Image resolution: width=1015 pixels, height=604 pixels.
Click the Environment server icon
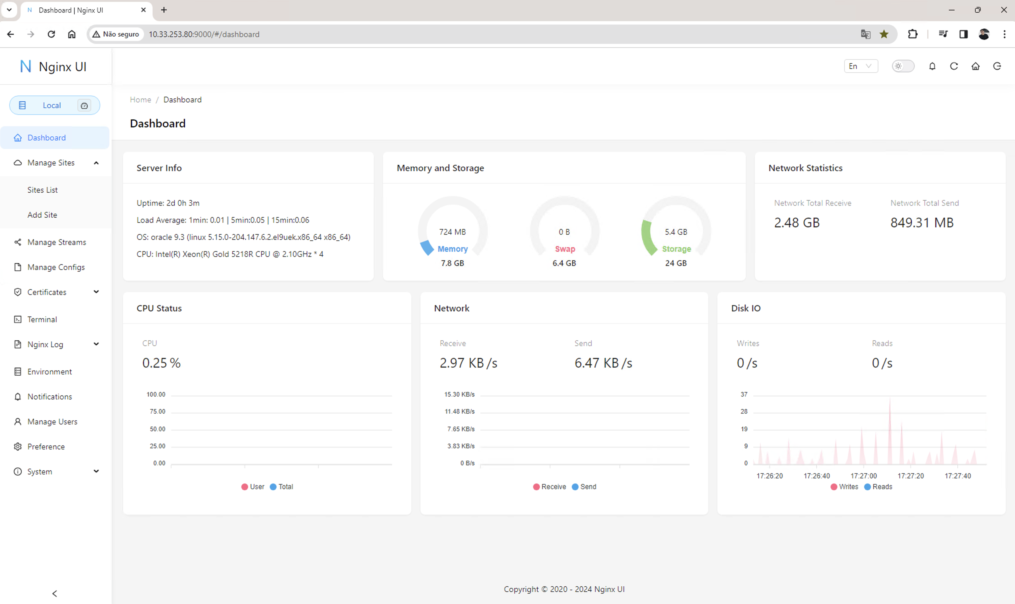coord(18,372)
